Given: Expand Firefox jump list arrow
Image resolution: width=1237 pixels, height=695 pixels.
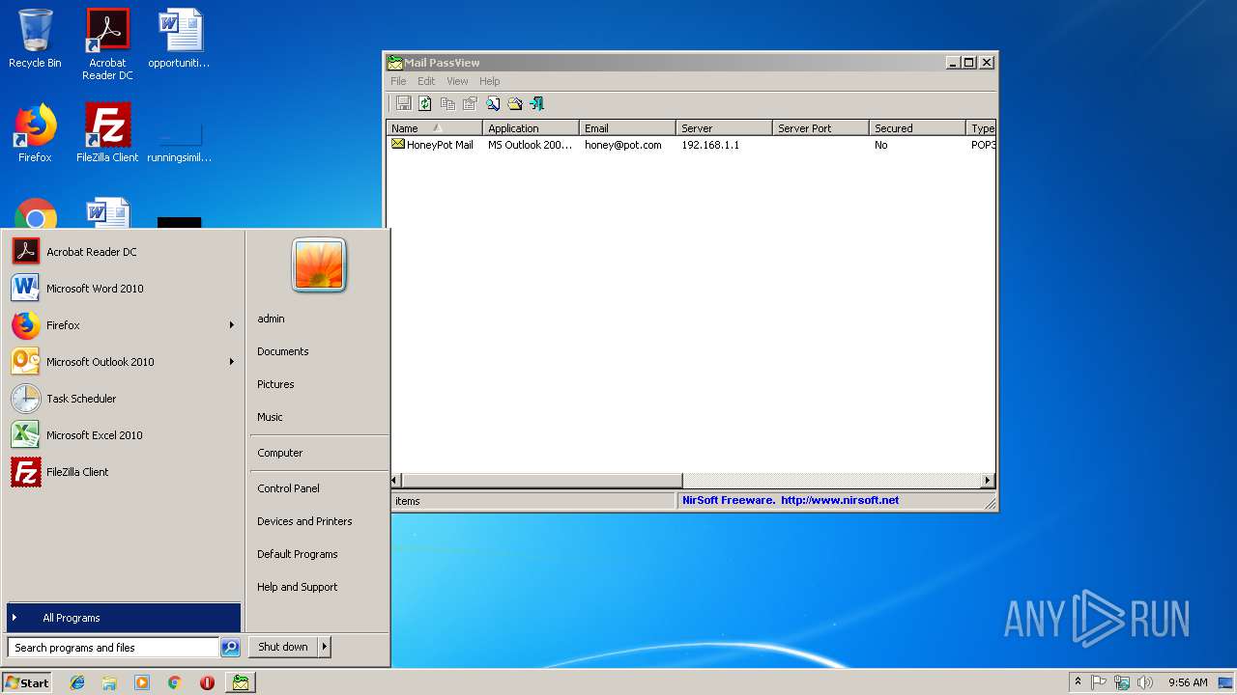Looking at the screenshot, I should 232,325.
